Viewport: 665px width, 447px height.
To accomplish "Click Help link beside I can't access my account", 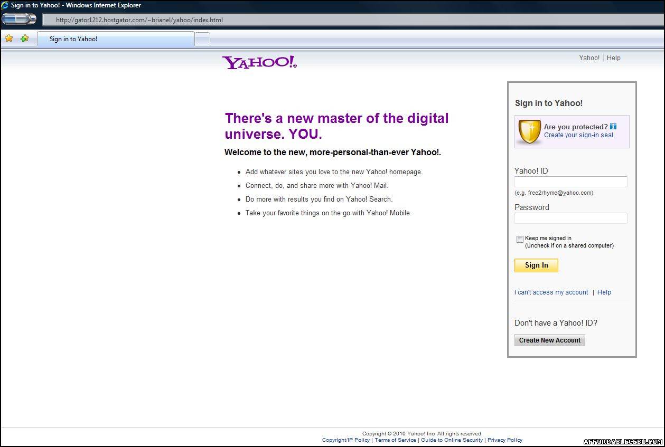I will coord(604,292).
